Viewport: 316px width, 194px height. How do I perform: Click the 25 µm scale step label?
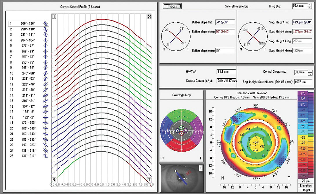pos(306,181)
